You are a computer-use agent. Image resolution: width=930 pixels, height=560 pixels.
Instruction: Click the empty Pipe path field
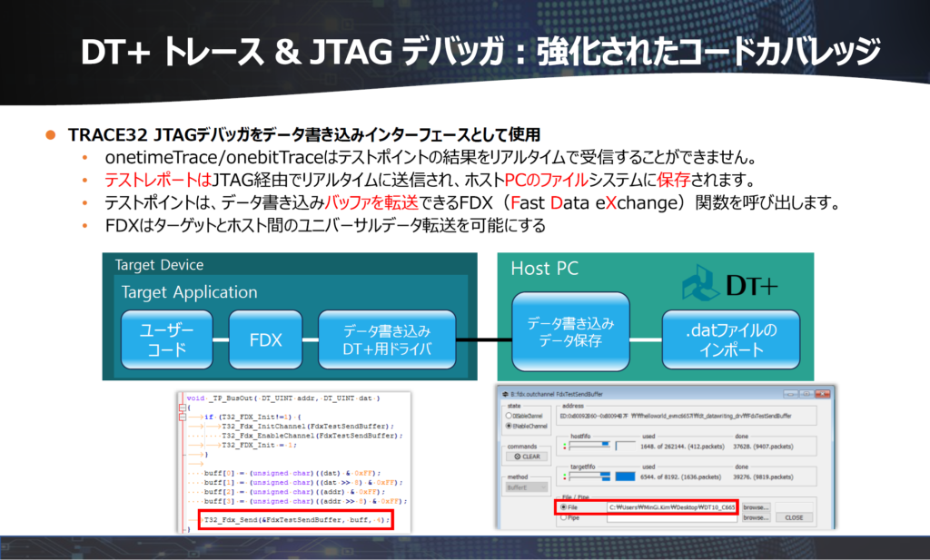(671, 518)
